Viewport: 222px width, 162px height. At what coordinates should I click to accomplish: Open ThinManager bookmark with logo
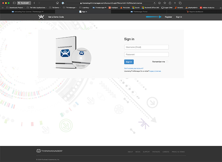[x=99, y=8]
